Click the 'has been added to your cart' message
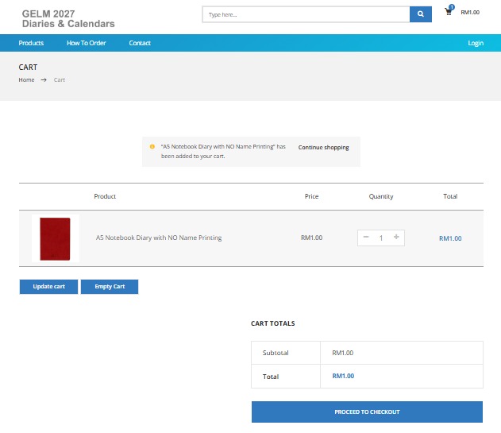This screenshot has width=501, height=433. (x=223, y=151)
